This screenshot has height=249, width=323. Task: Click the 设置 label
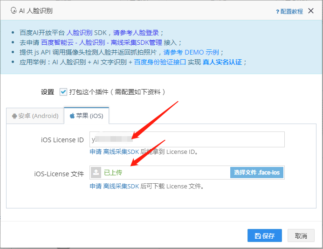point(48,92)
